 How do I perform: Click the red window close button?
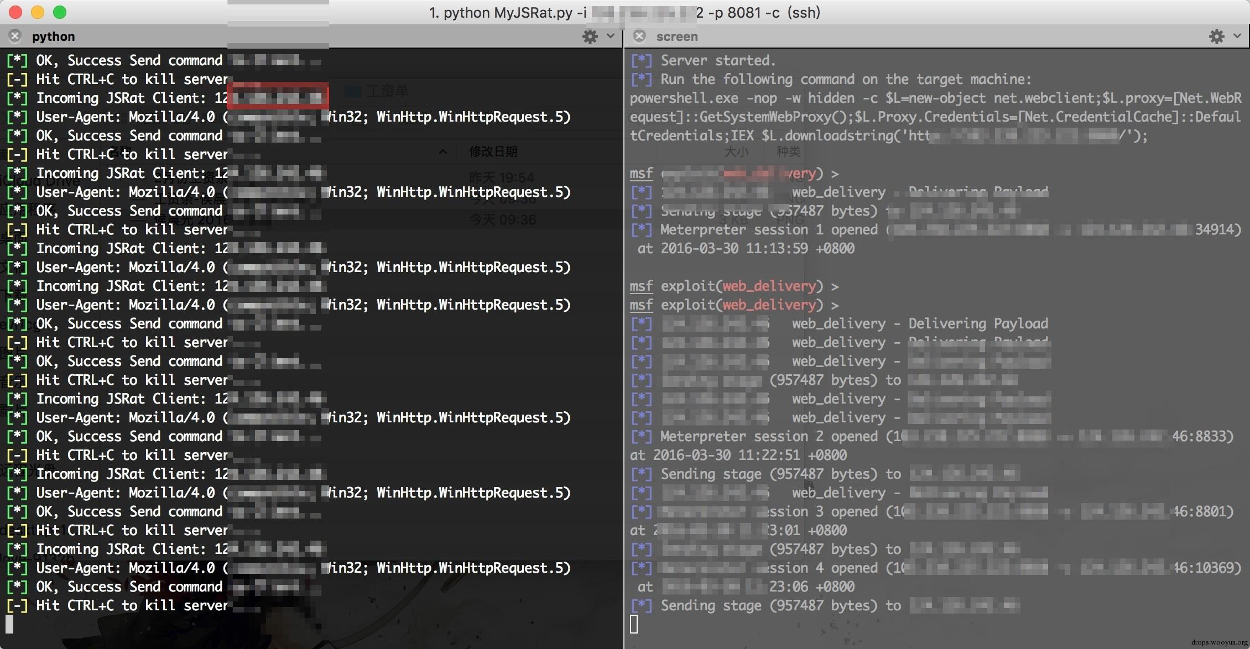pyautogui.click(x=15, y=12)
